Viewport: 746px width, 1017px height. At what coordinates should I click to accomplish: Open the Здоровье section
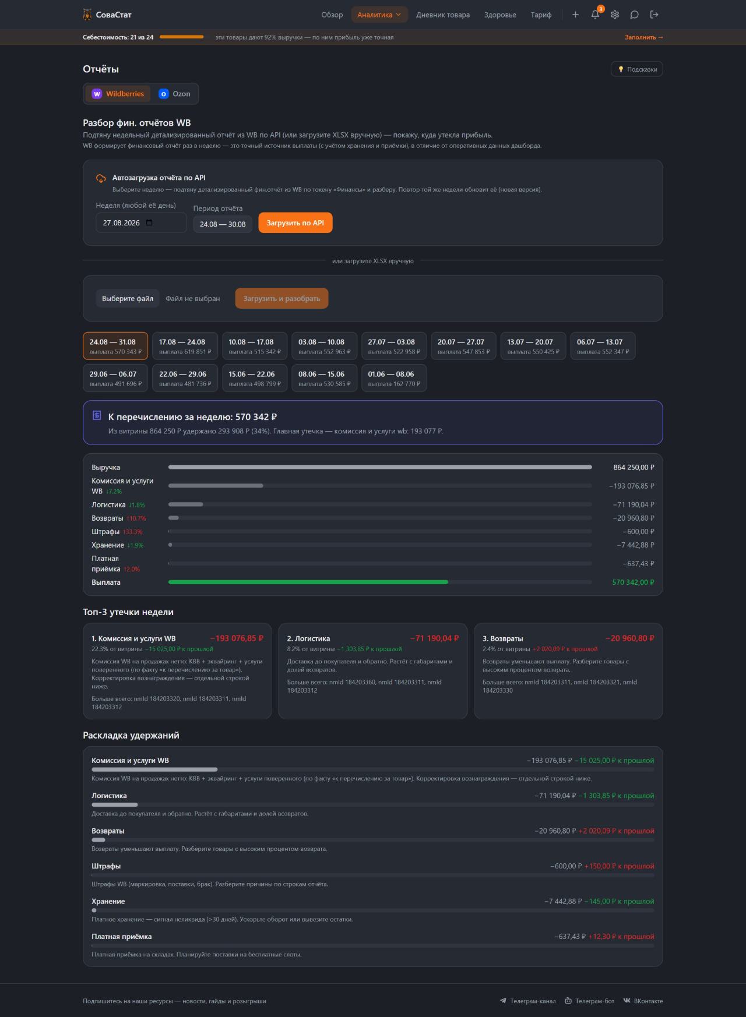point(500,15)
